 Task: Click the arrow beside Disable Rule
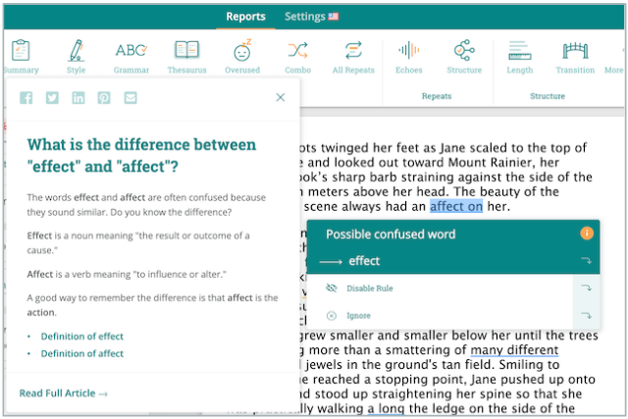587,288
